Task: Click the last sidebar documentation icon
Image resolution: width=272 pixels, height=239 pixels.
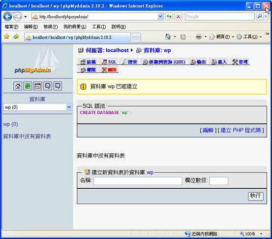Action: coord(58,86)
